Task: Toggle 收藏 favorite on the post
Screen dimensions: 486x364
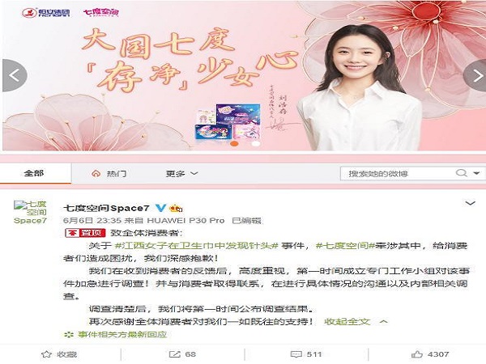Action: point(59,354)
